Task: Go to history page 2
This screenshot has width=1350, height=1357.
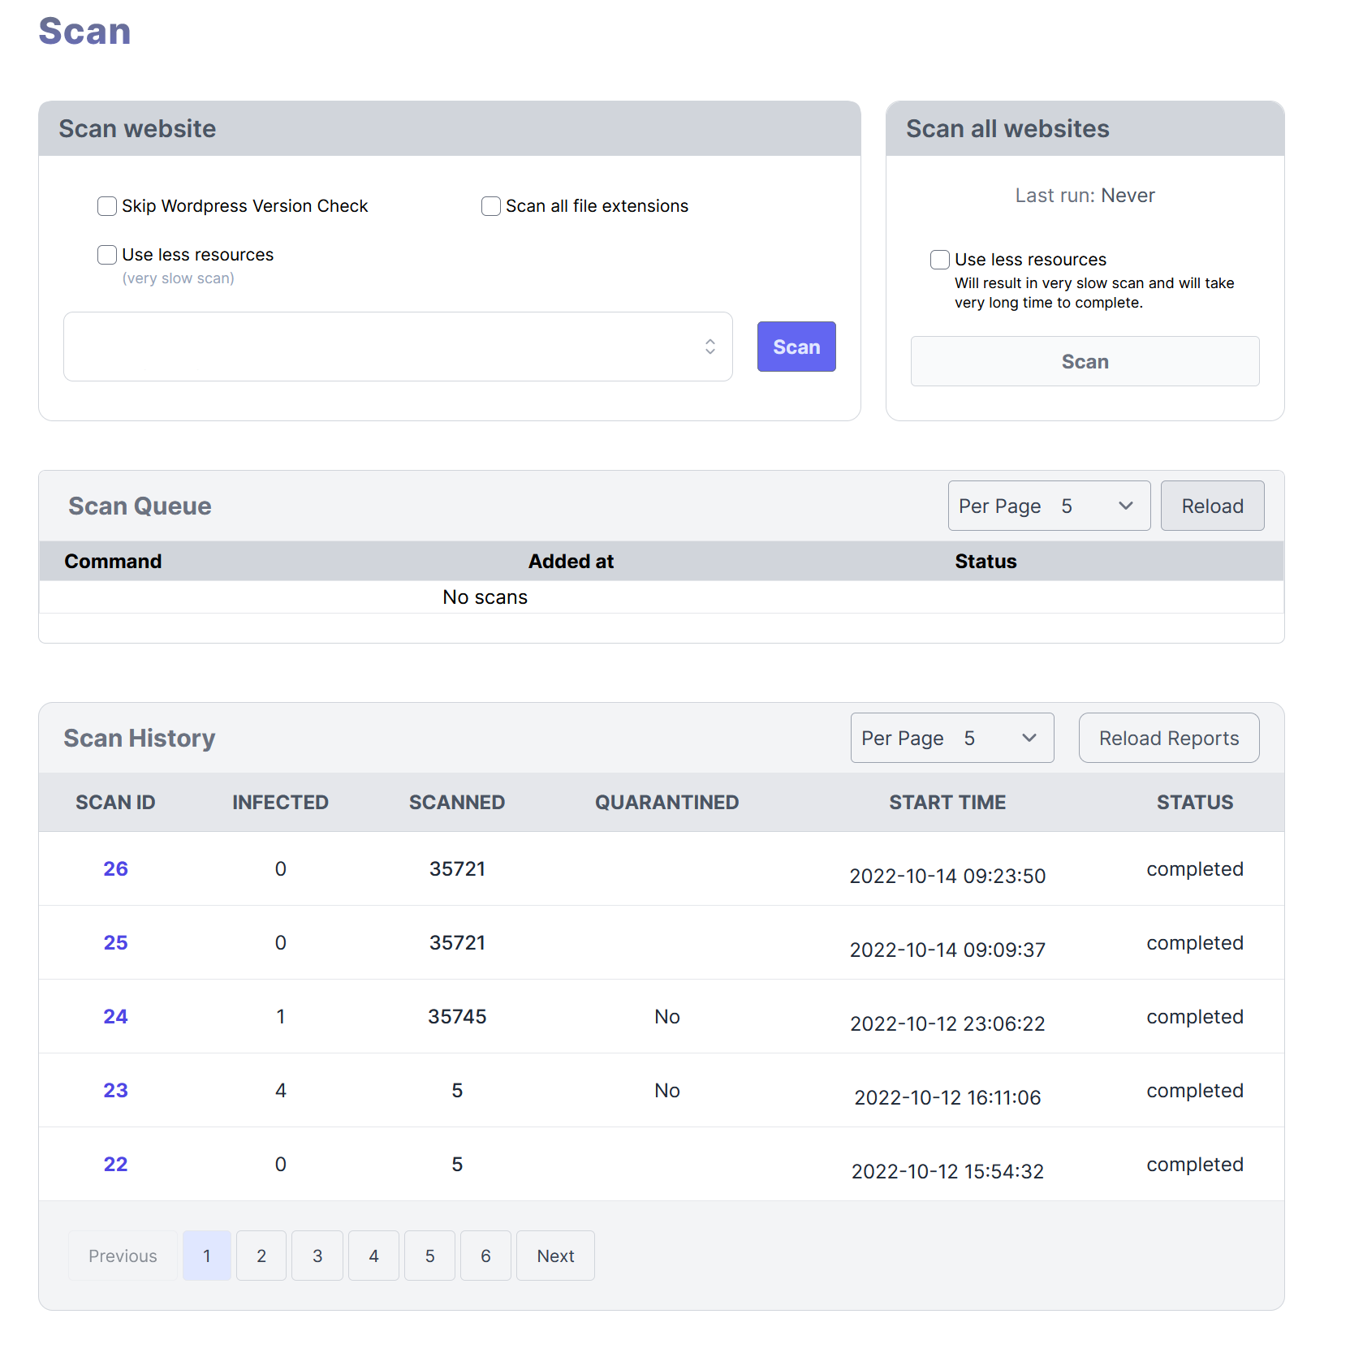Action: coord(261,1256)
